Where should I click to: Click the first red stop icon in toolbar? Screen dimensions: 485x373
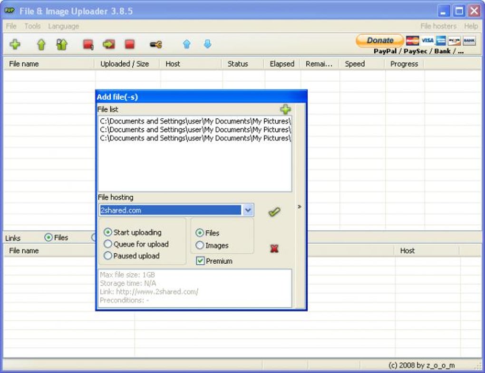88,45
